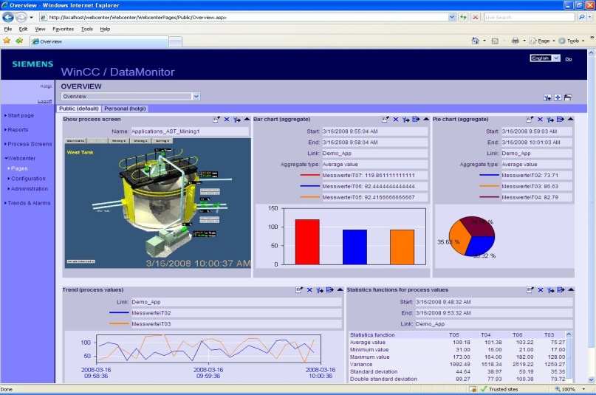Collapse the Trend (process values) panel
Viewport: 596px width, 395px height.
pyautogui.click(x=340, y=290)
